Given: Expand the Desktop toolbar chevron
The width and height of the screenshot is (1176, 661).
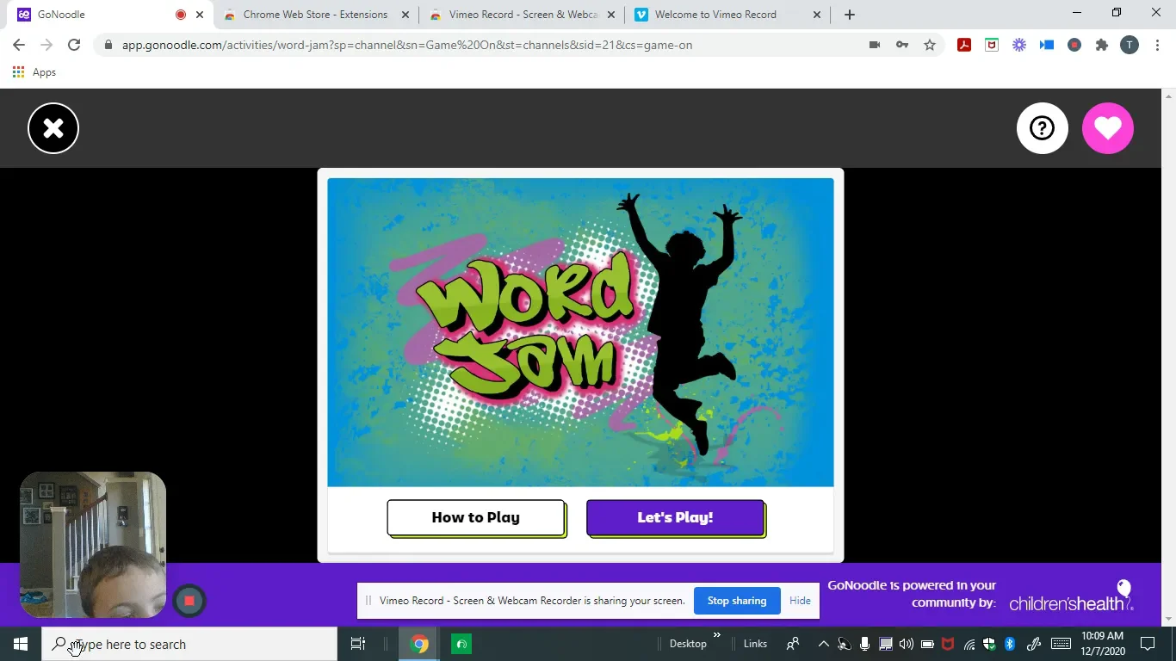Looking at the screenshot, I should coord(717,636).
